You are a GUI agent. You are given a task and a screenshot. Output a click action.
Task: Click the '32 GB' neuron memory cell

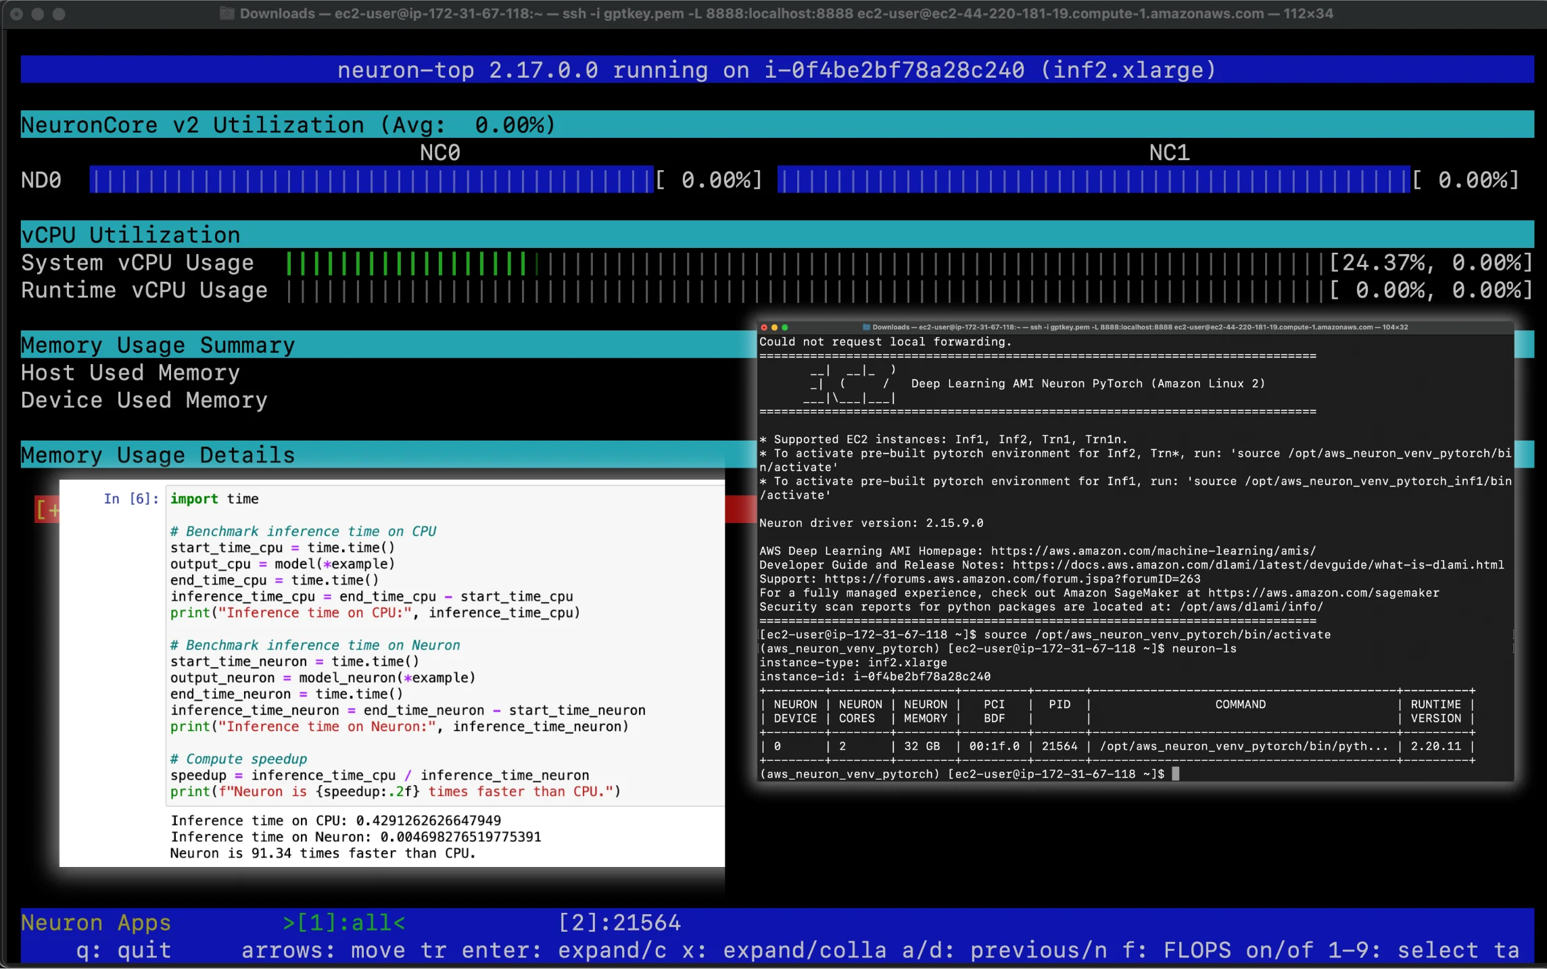[x=922, y=746]
